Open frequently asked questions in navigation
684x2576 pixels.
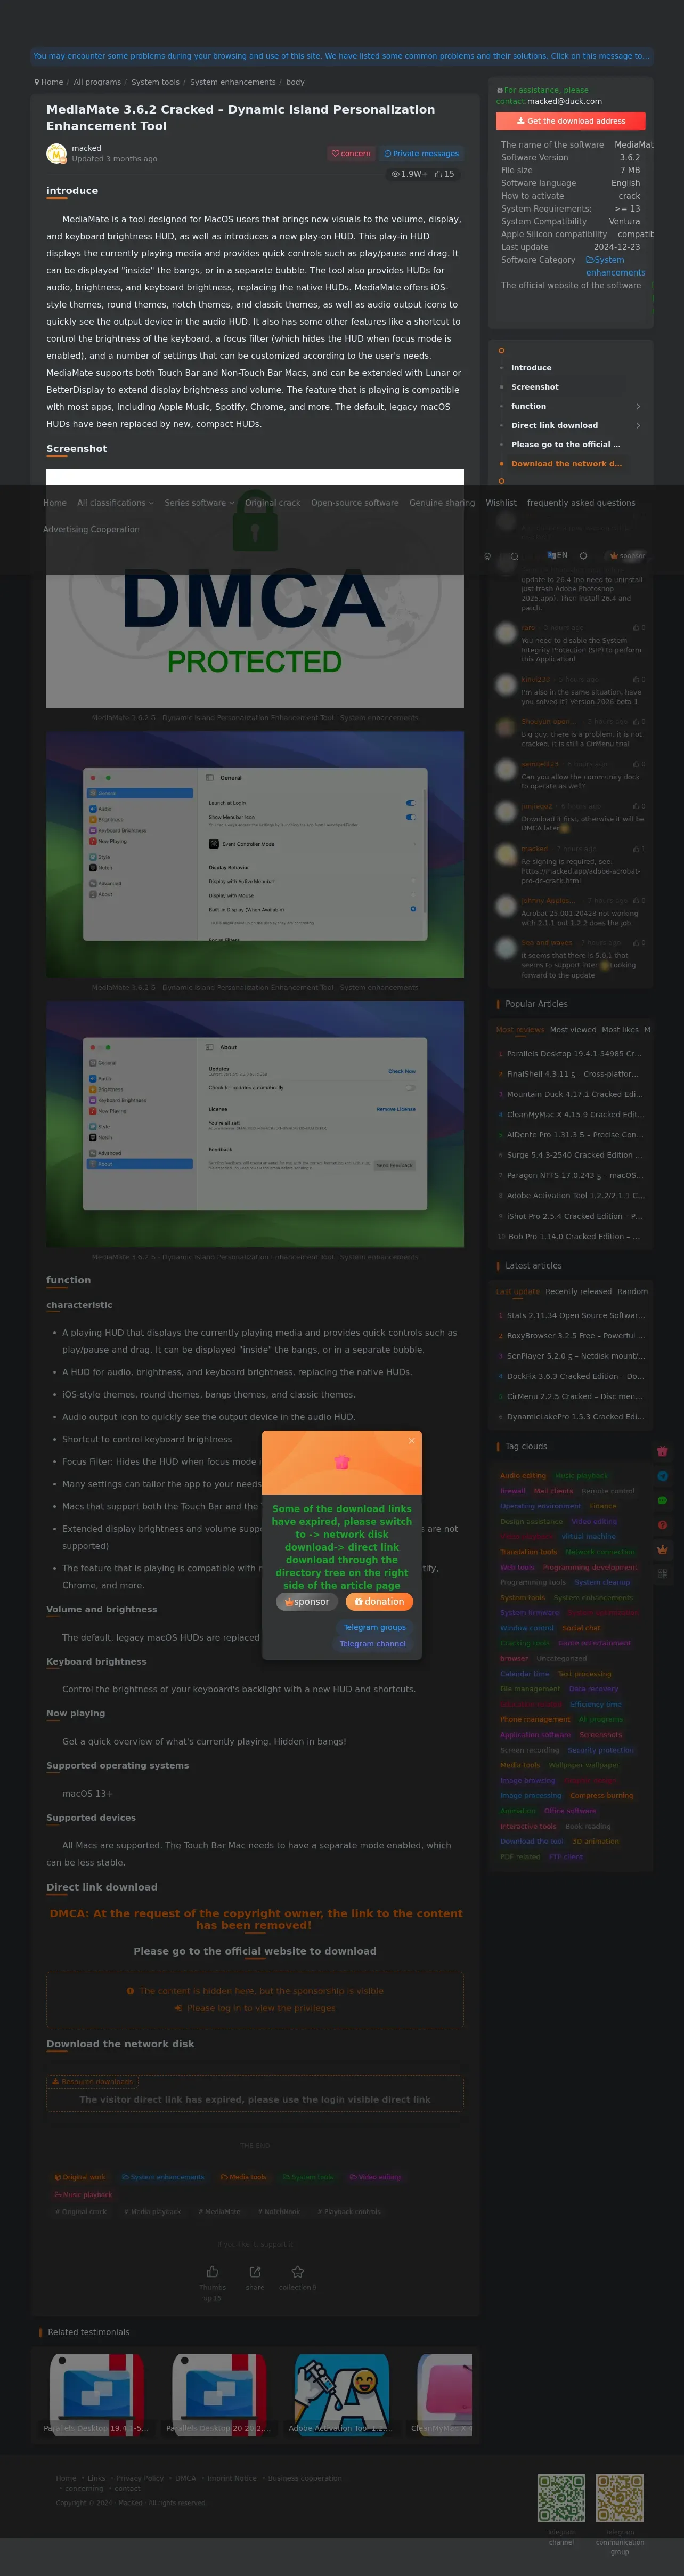pos(581,503)
